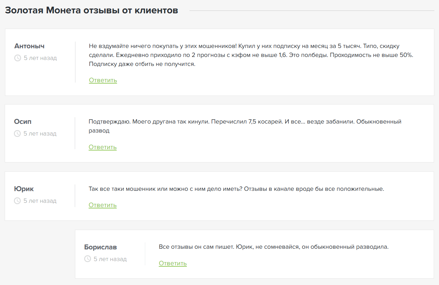Click the heading 'Золотая Монета отзывы от клиентов'
Viewport: 439px width, 285px height.
tap(91, 10)
